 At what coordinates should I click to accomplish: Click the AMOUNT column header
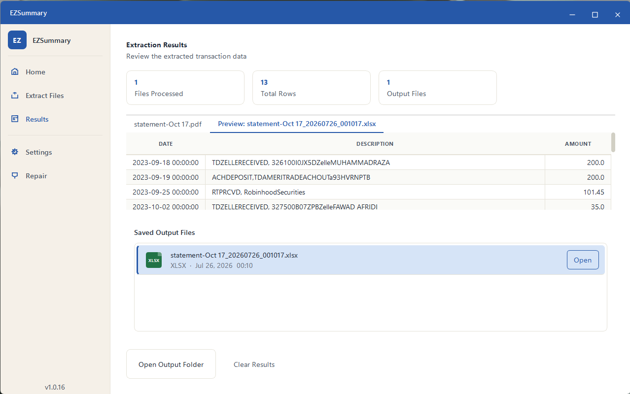pos(578,144)
